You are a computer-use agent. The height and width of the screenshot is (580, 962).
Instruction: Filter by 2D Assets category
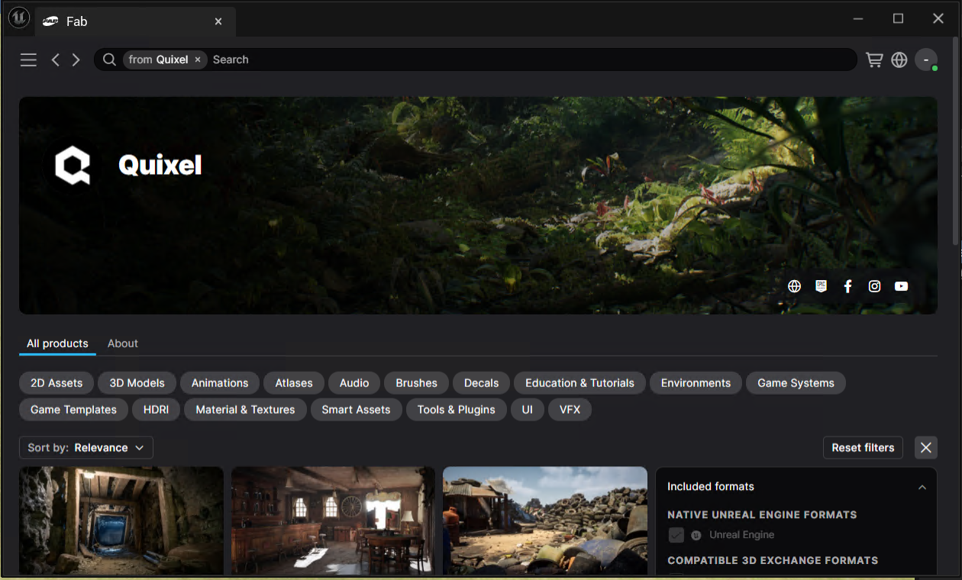[56, 383]
